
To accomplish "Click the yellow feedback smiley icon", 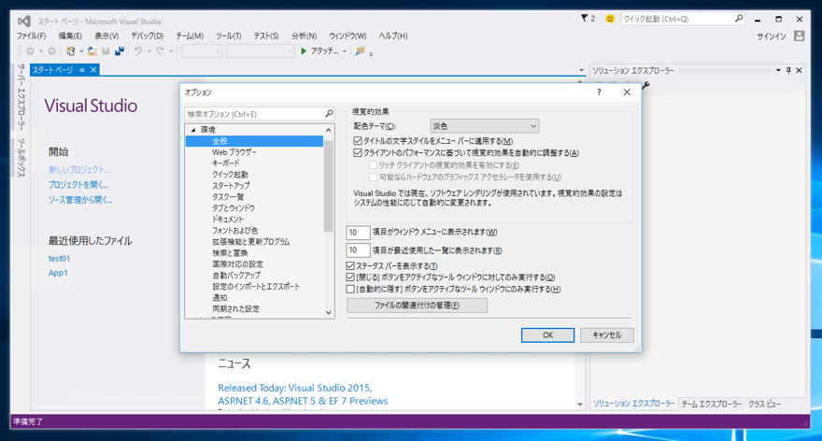I will [x=610, y=19].
